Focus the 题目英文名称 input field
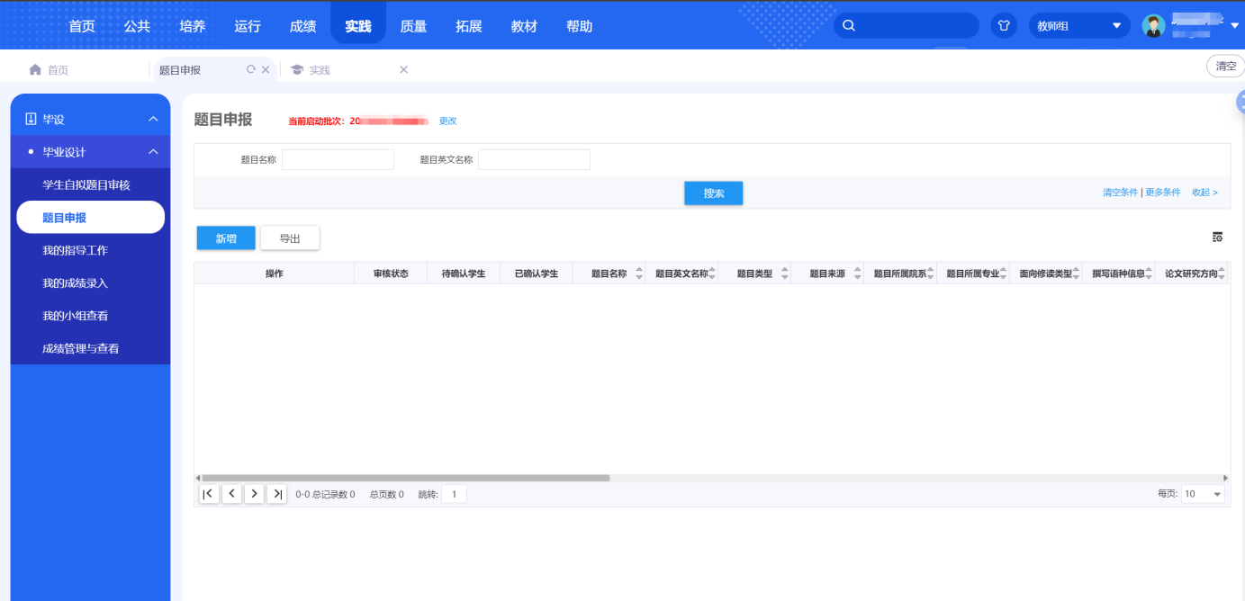The image size is (1245, 601). pyautogui.click(x=534, y=159)
